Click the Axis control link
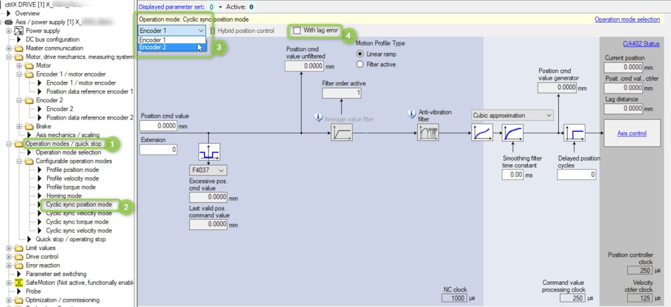The width and height of the screenshot is (671, 307). point(631,133)
